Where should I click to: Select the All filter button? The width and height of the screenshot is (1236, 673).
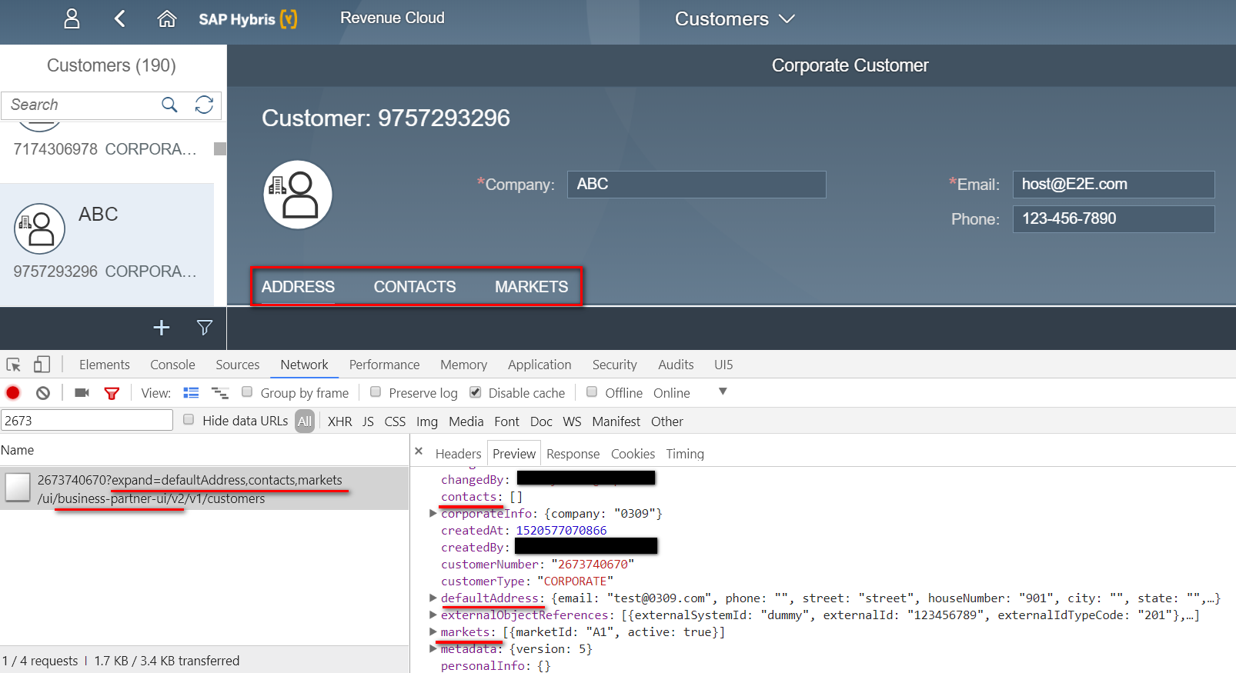pyautogui.click(x=305, y=421)
